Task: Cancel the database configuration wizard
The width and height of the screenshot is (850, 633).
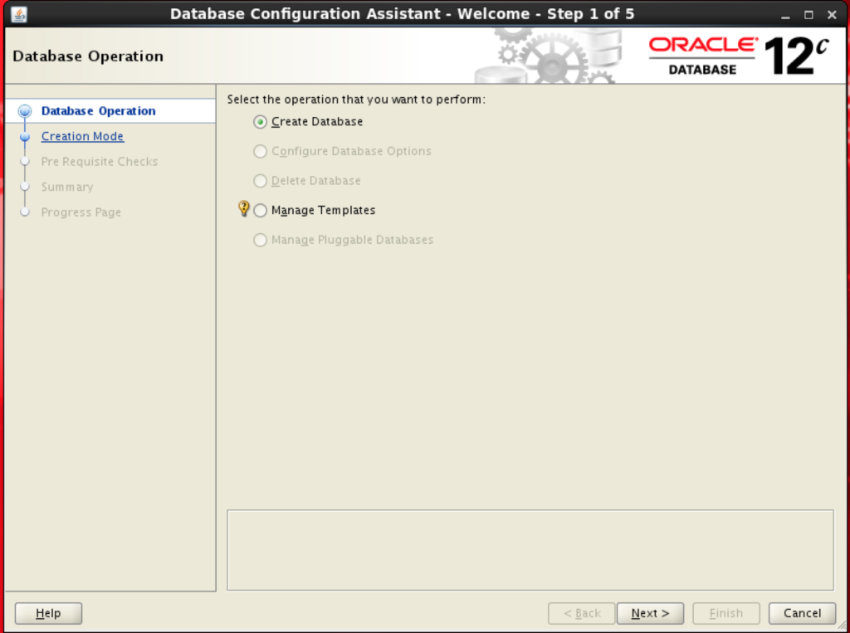Action: coord(802,613)
